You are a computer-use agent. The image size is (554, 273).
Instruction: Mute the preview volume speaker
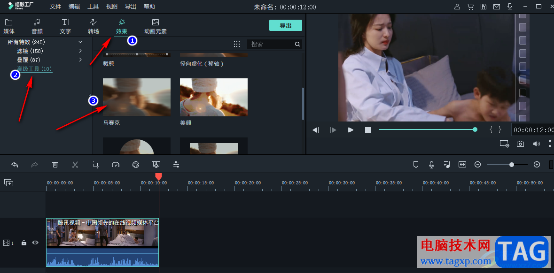(x=536, y=144)
